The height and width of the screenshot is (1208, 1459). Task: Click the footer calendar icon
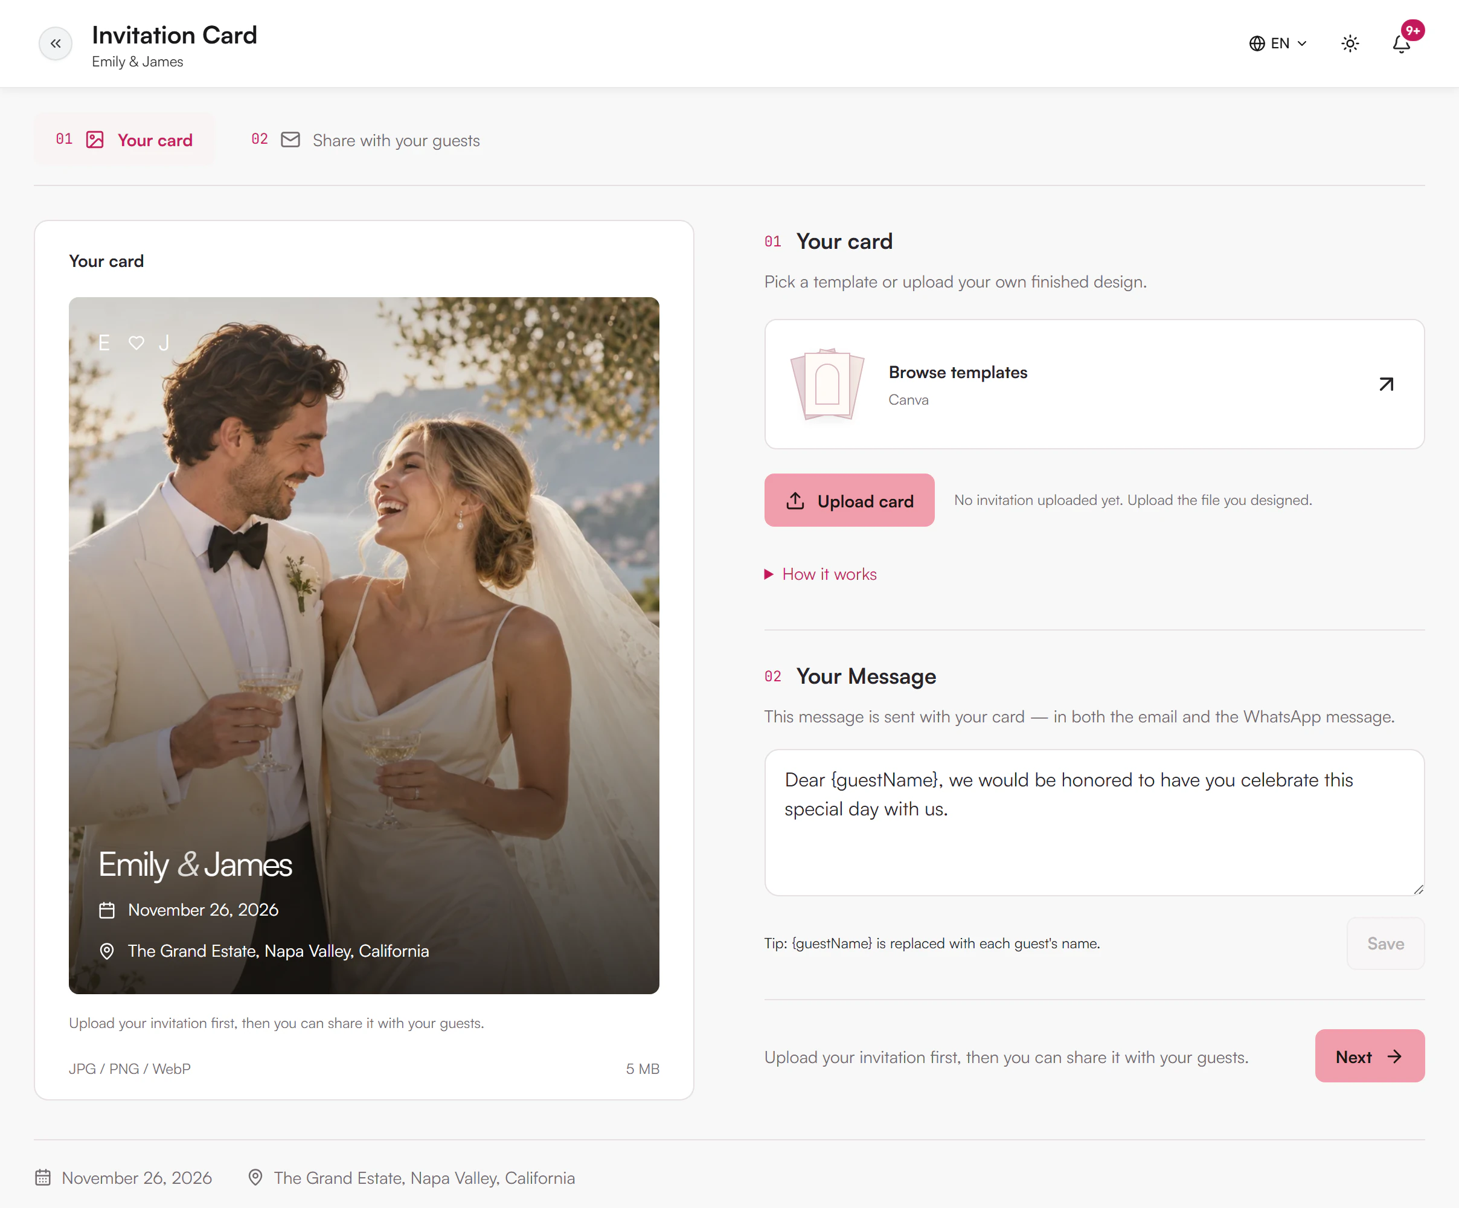coord(43,1177)
